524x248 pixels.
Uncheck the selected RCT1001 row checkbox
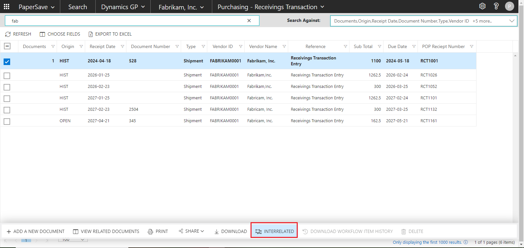pyautogui.click(x=7, y=61)
